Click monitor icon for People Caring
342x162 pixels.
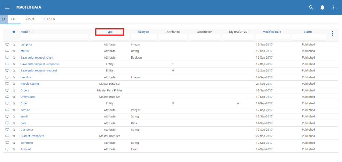click(x=7, y=84)
